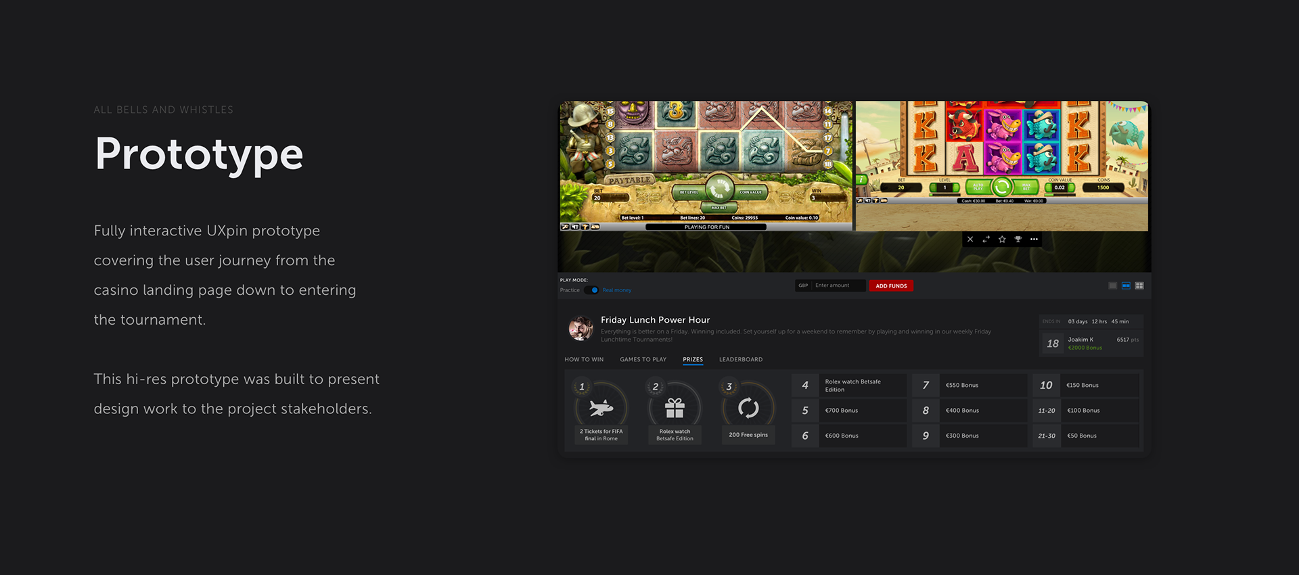Open tournament via trophy icon
This screenshot has height=575, width=1299.
pyautogui.click(x=1018, y=239)
